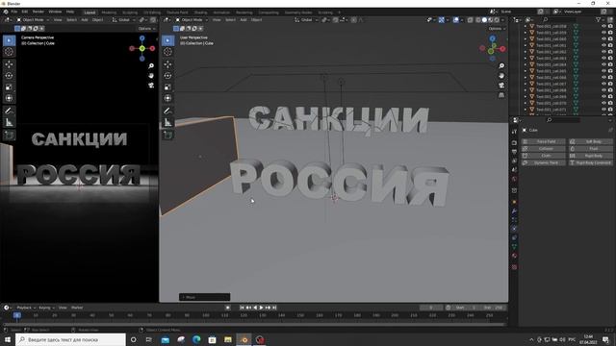Screen dimensions: 616x346
Task: Open Object Mode dropdown in User Perspective viewport
Action: tap(192, 19)
